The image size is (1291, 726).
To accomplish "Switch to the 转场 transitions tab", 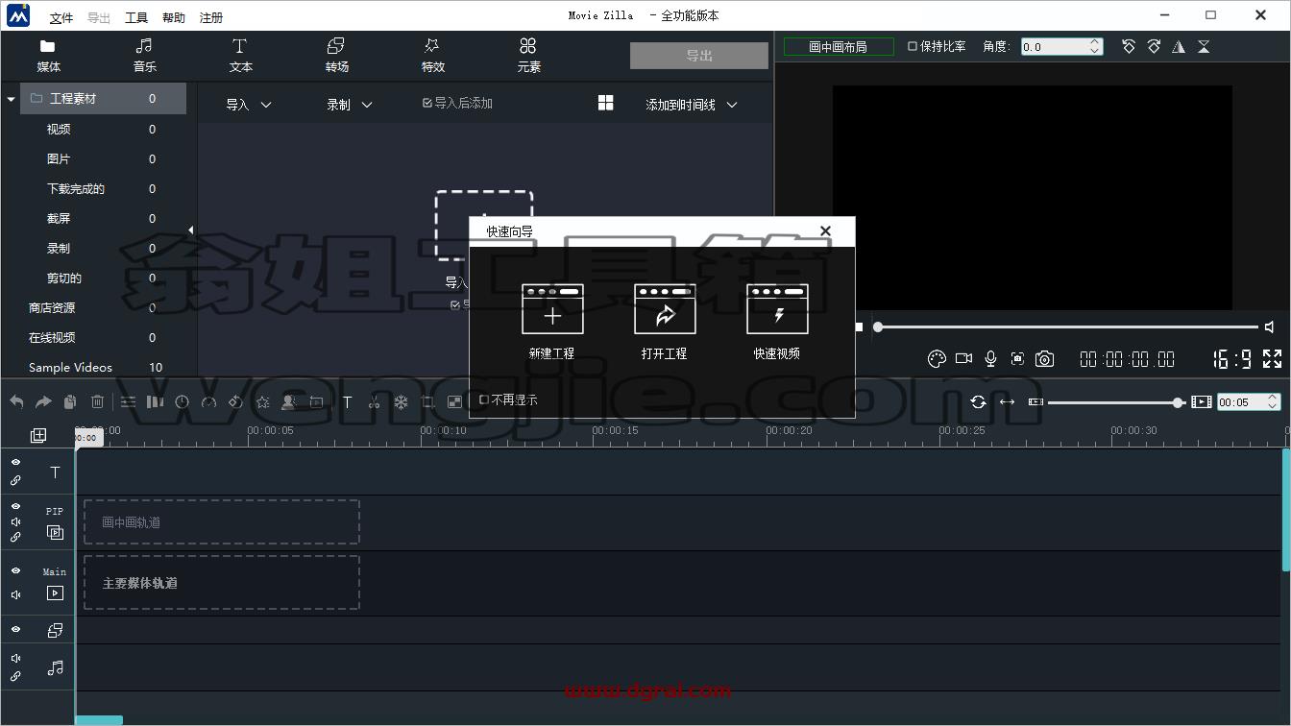I will tap(336, 56).
